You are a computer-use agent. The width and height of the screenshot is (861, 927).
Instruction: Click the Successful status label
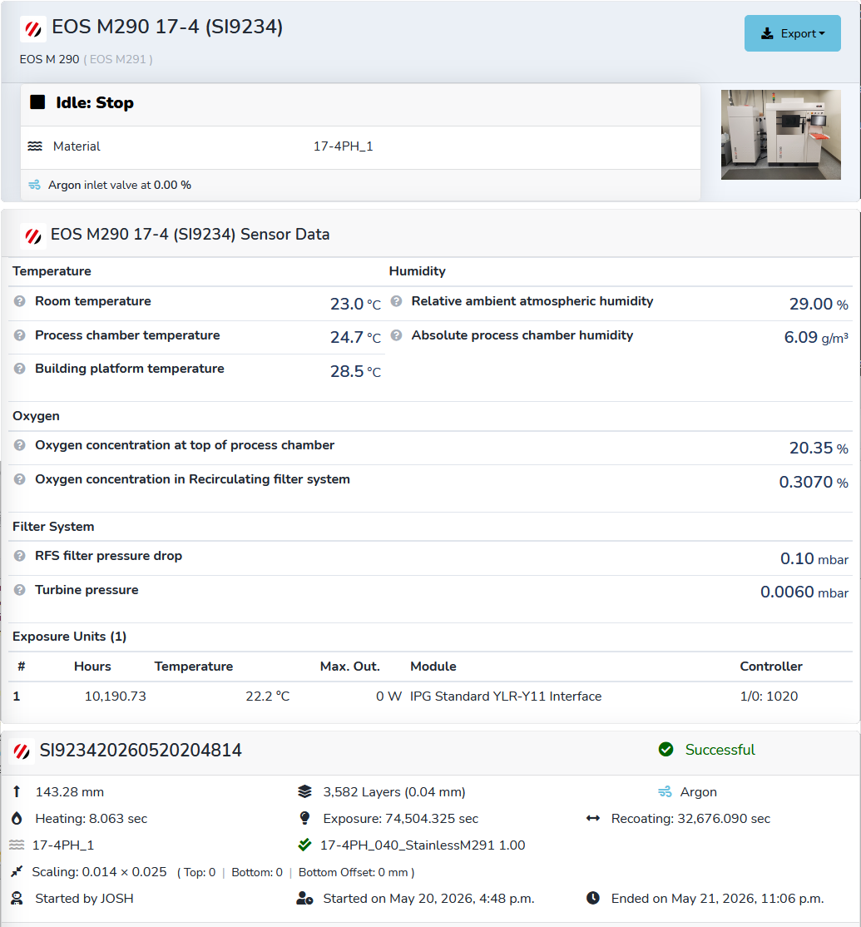click(x=720, y=750)
